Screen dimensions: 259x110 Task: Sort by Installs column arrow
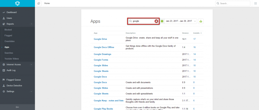tap(201, 33)
